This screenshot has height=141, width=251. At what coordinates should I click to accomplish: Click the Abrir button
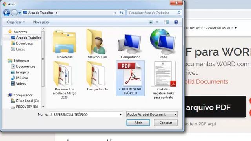[138, 123]
